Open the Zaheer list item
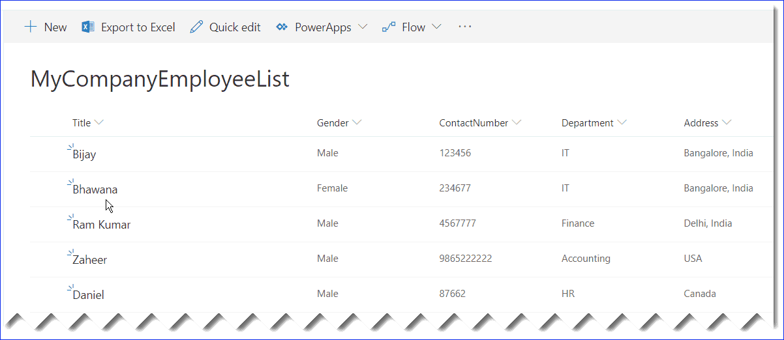This screenshot has height=340, width=784. (x=89, y=260)
